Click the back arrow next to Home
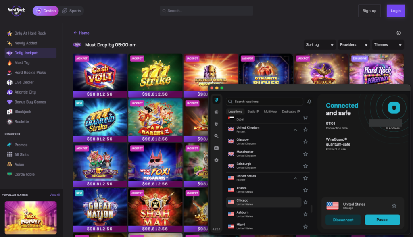The height and width of the screenshot is (237, 413). coord(75,33)
